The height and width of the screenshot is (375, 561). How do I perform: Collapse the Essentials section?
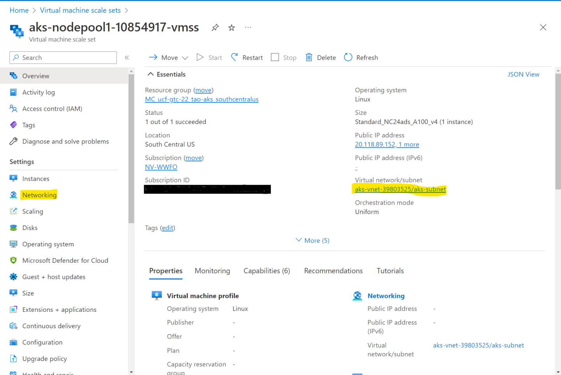point(150,74)
